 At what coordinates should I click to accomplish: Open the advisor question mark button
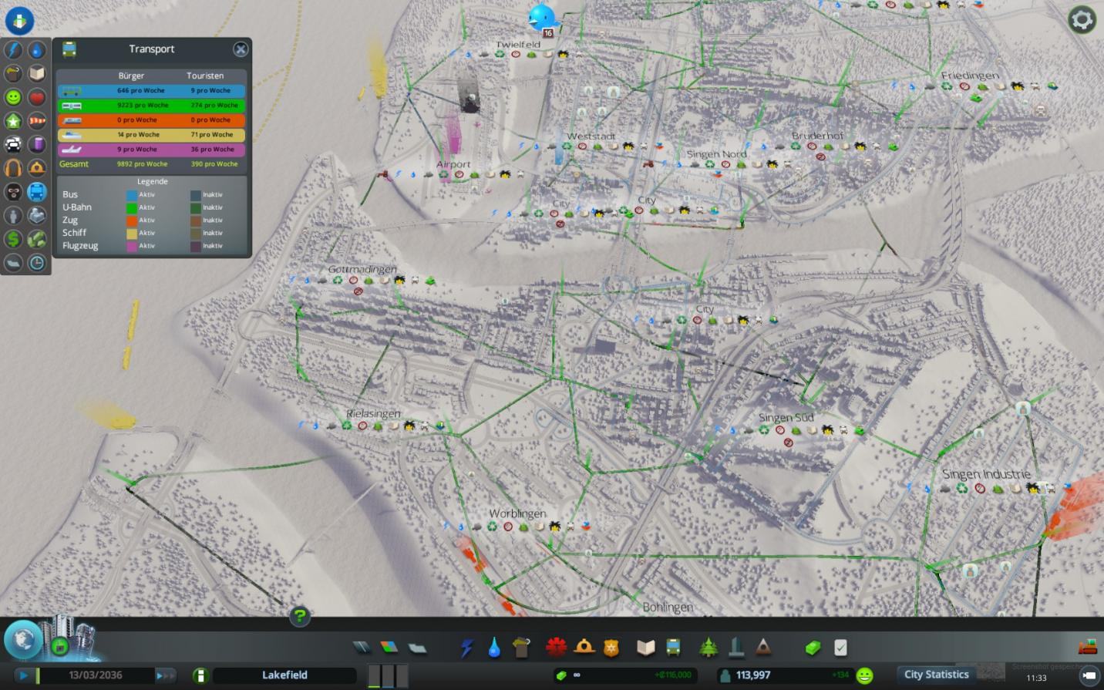[299, 616]
